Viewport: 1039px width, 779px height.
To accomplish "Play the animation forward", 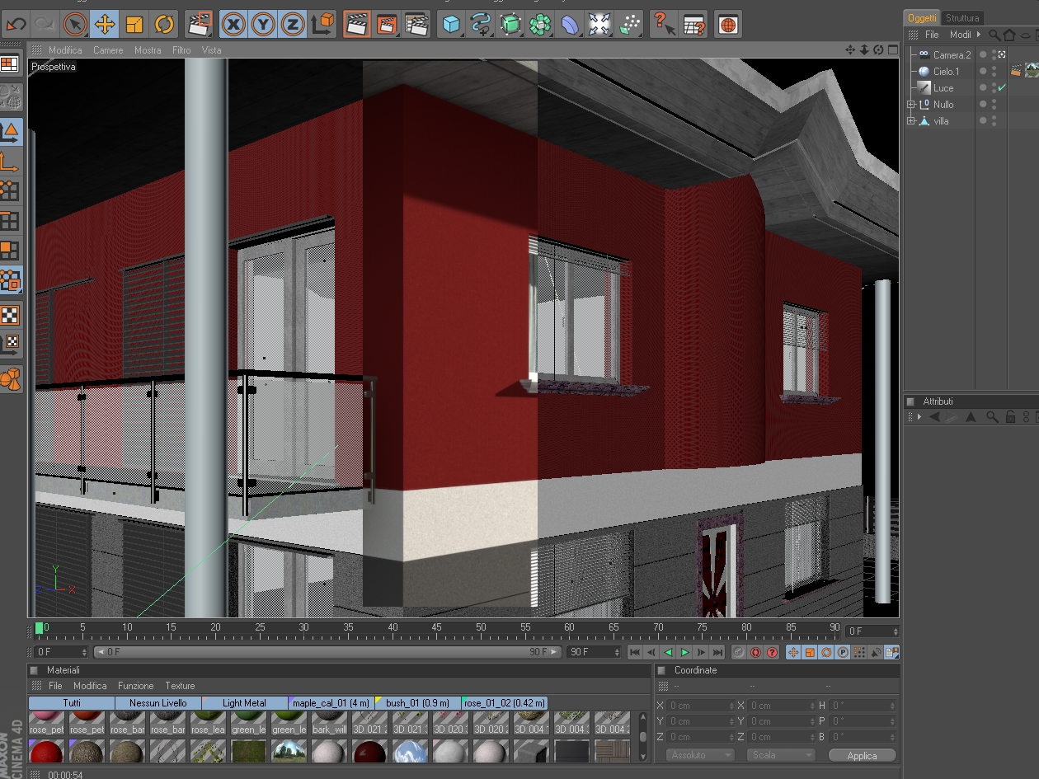I will pyautogui.click(x=684, y=652).
